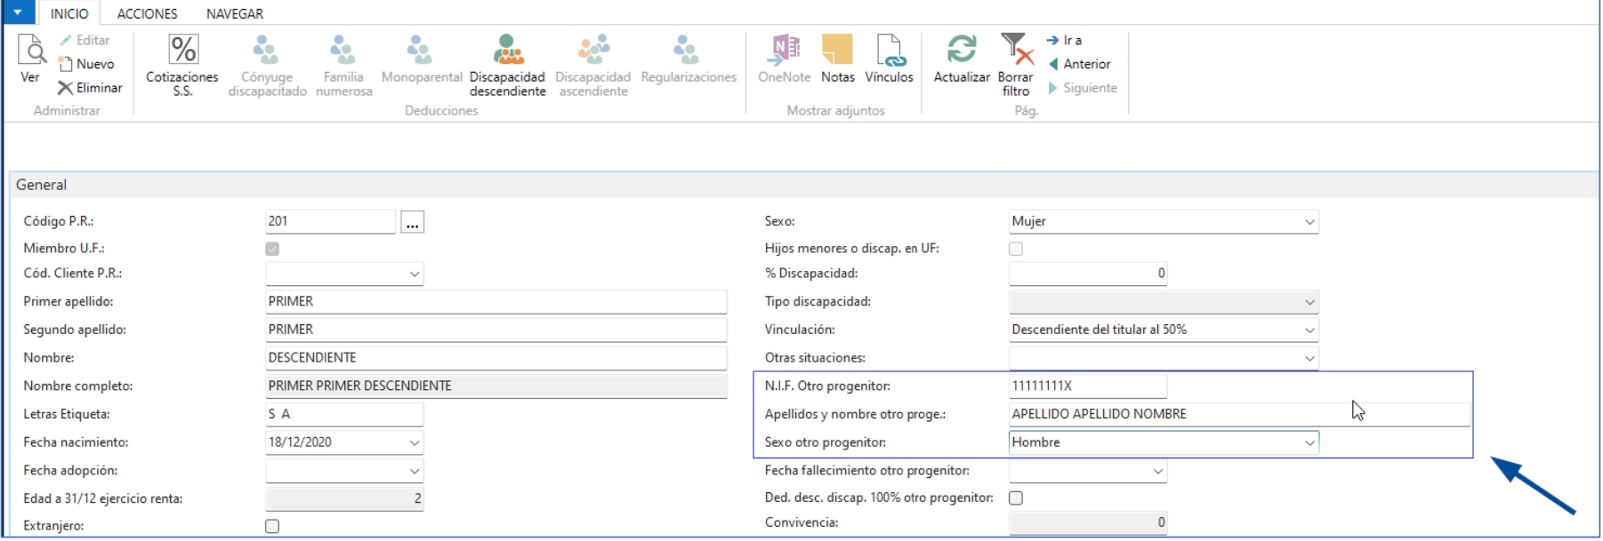
Task: Expand the Sexo dropdown showing Mujer
Action: [x=1309, y=221]
